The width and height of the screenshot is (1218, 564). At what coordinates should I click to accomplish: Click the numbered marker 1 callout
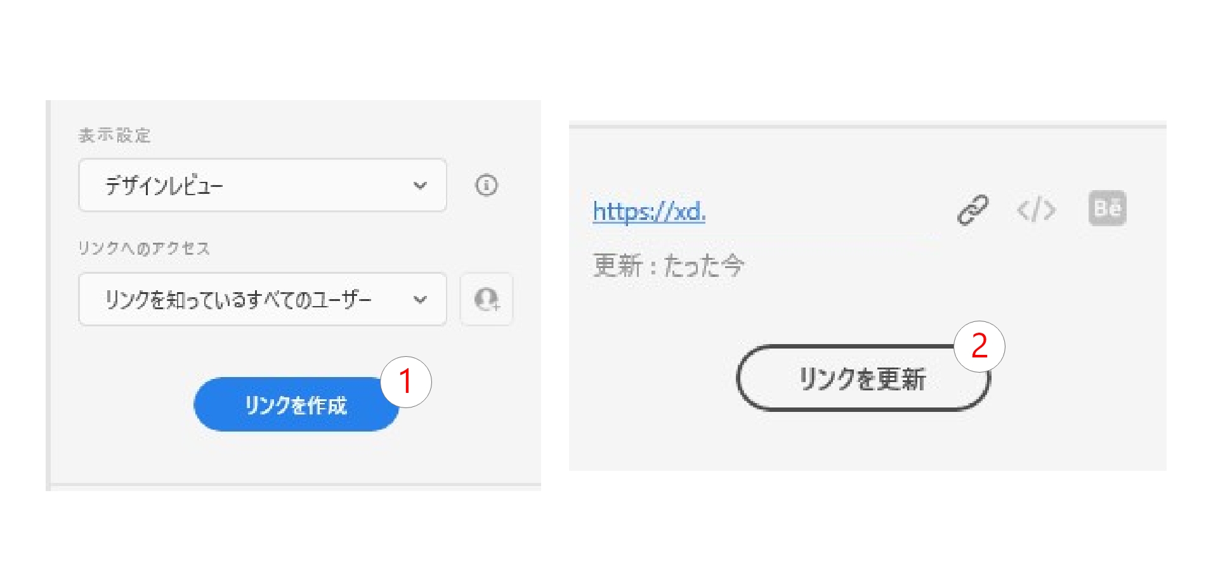[406, 381]
